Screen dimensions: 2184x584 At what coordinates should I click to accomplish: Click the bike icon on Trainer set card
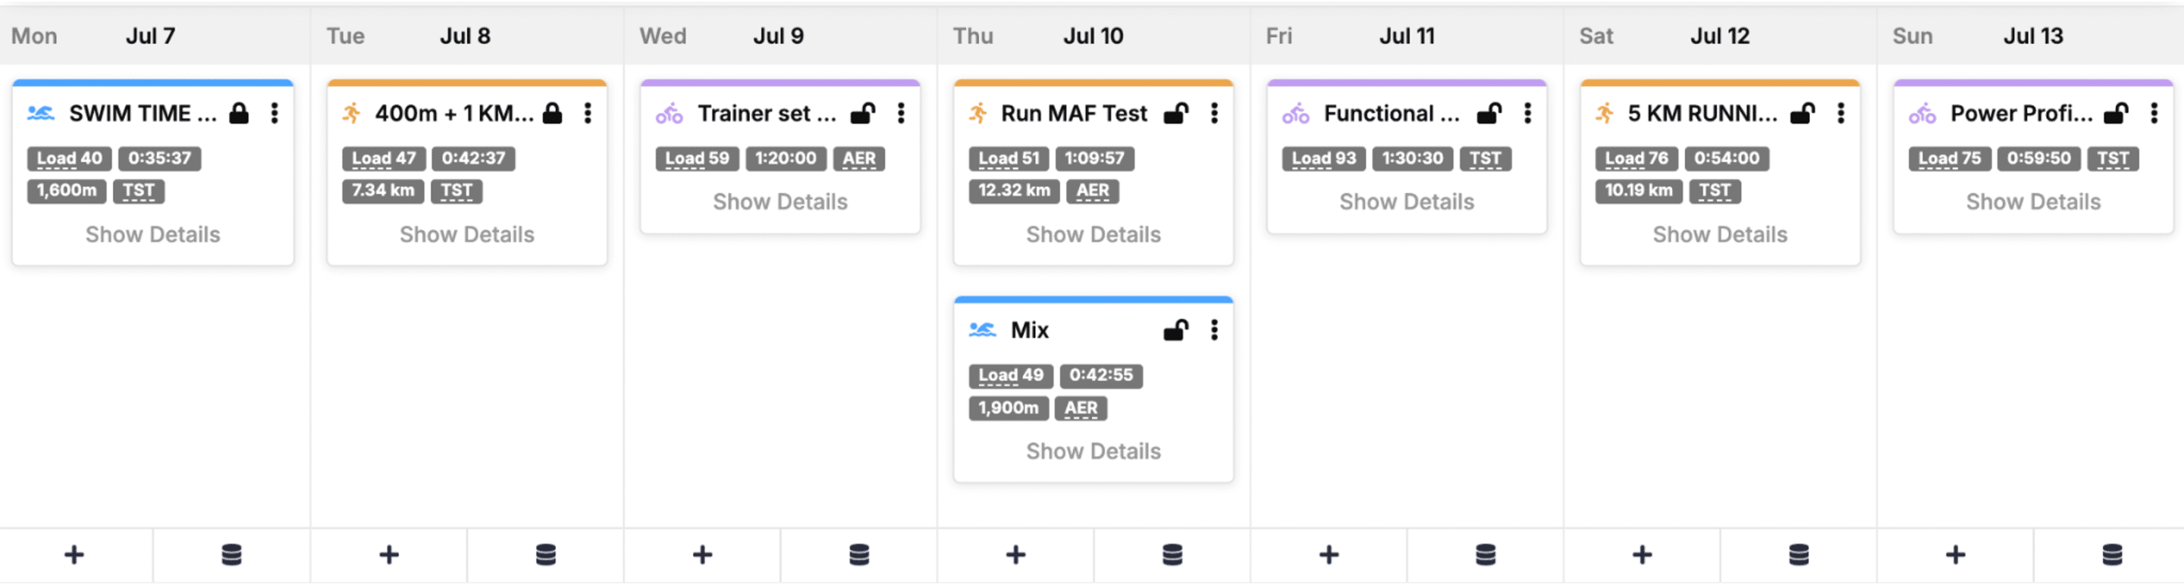click(x=669, y=114)
